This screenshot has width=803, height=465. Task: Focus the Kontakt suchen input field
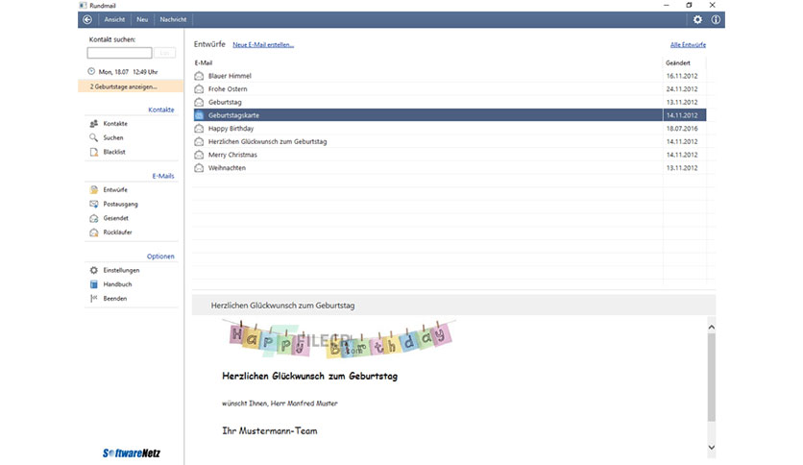[x=119, y=53]
